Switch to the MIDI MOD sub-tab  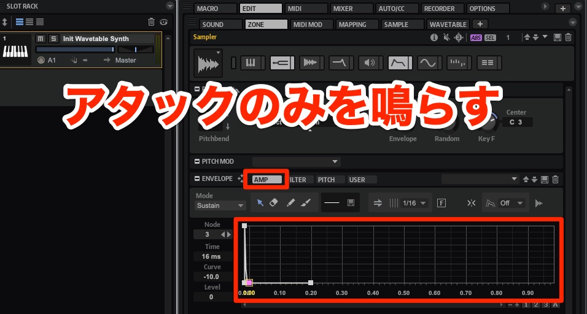[x=311, y=25]
